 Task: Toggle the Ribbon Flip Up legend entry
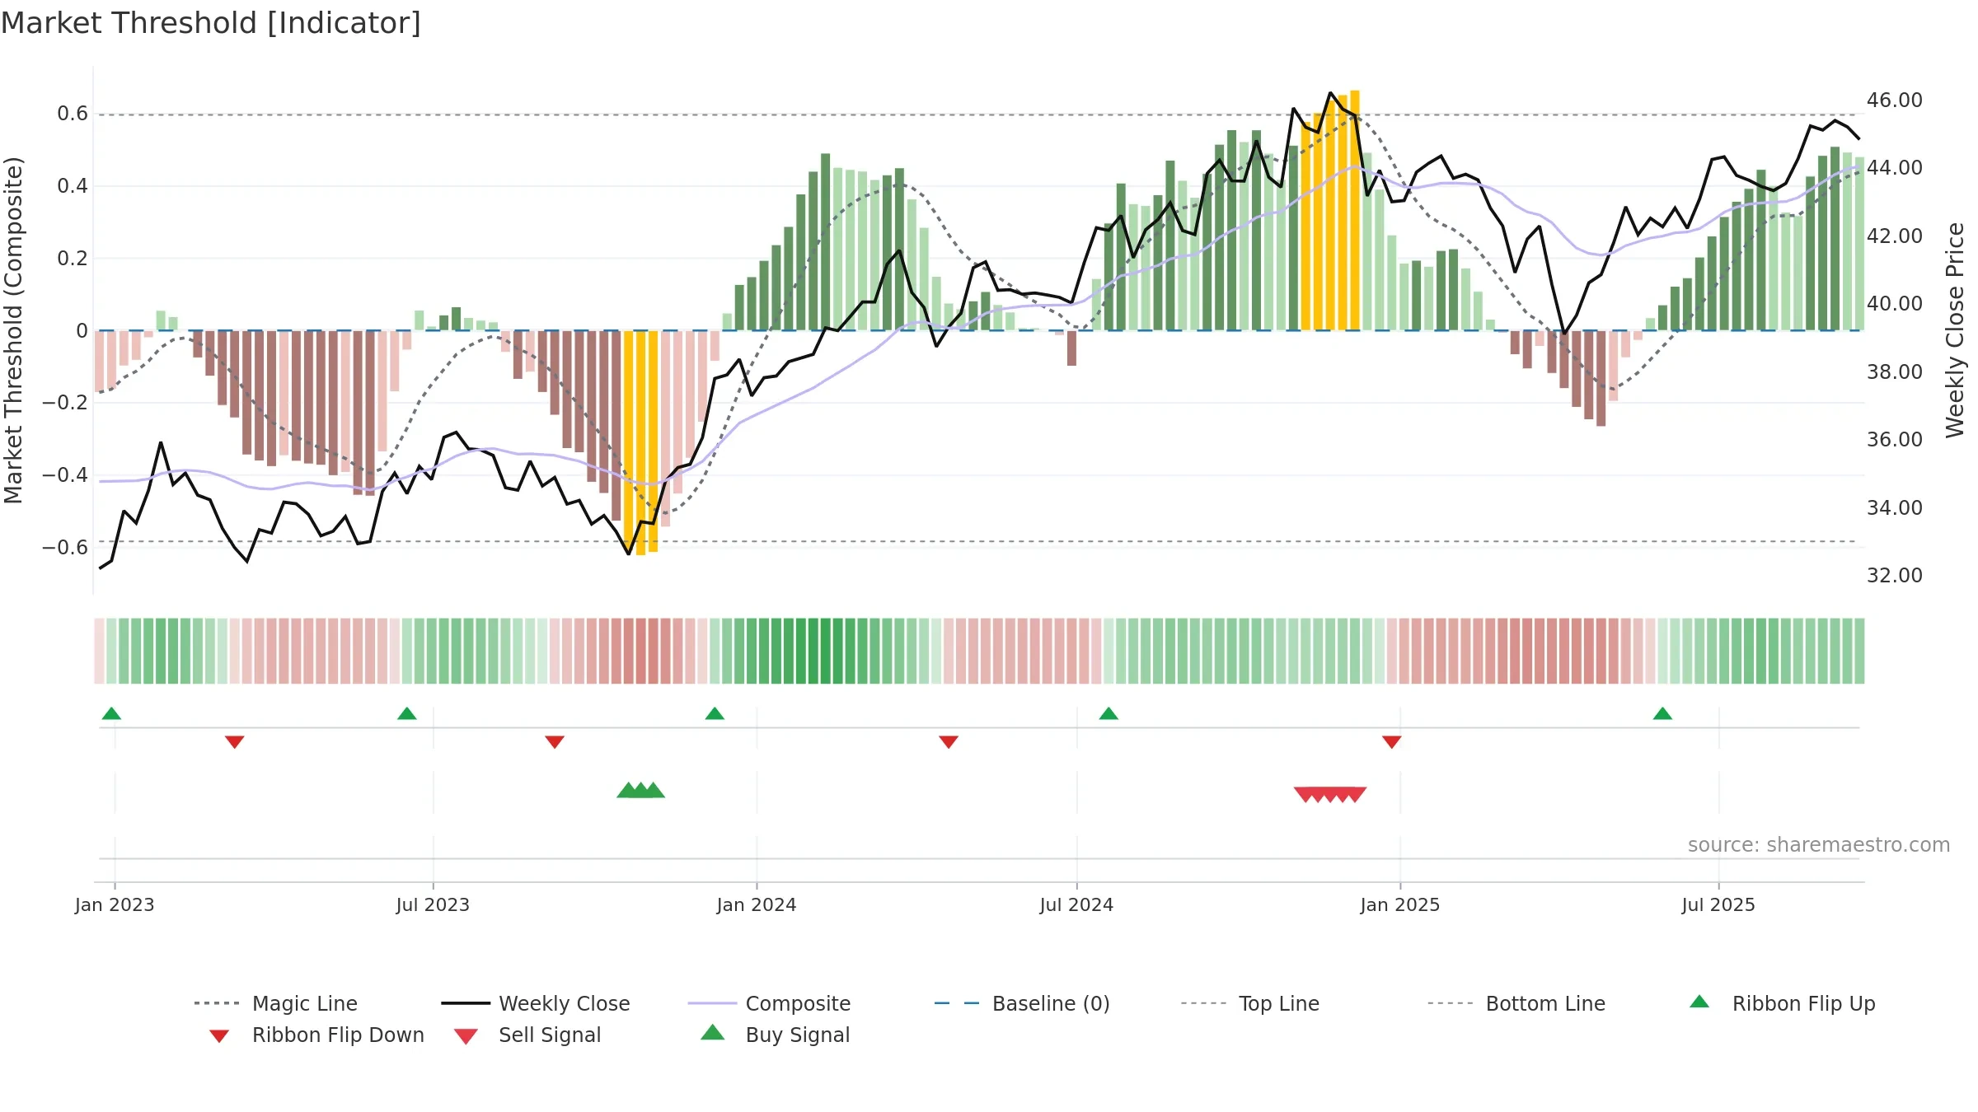1782,1003
